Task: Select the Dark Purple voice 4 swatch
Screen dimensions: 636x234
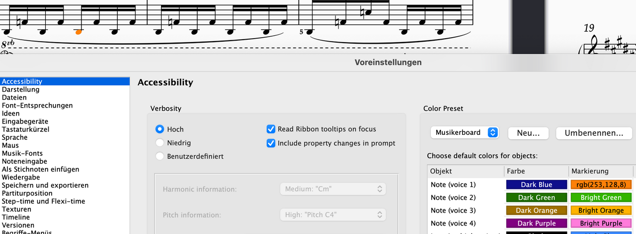Action: [537, 223]
